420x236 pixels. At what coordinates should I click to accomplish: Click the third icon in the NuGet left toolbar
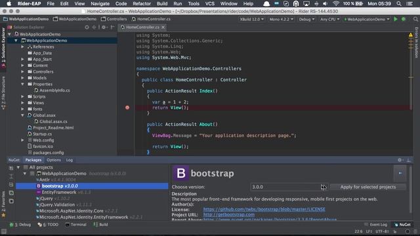pyautogui.click(x=11, y=184)
